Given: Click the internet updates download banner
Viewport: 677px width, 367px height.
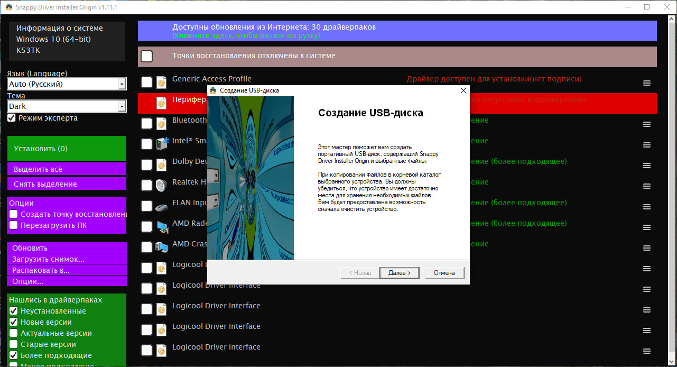Looking at the screenshot, I should (x=397, y=31).
